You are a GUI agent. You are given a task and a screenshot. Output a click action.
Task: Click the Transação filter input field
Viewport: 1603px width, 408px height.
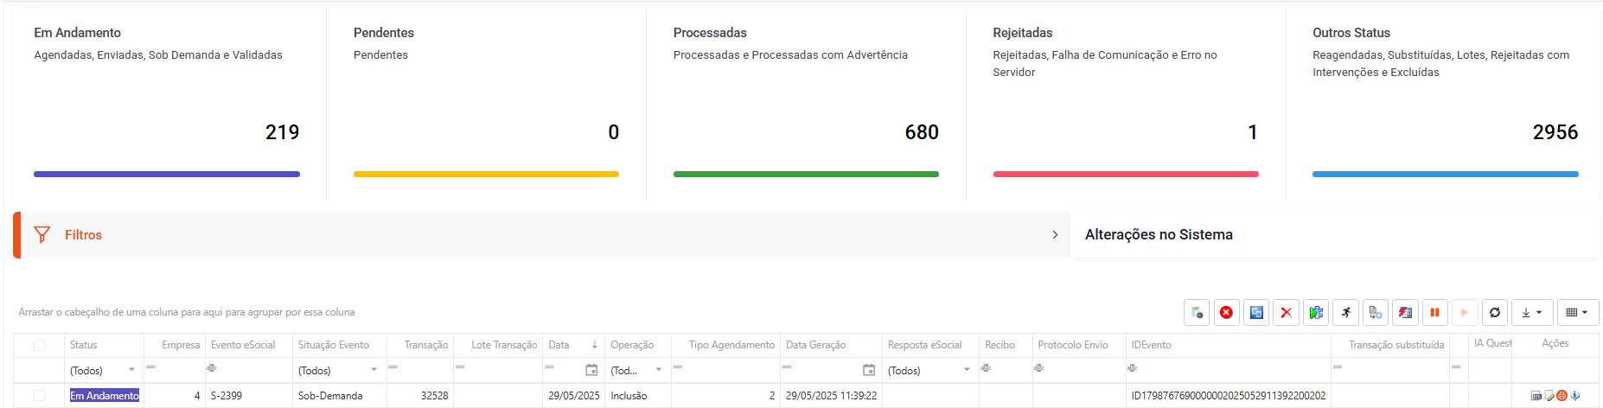[x=419, y=370]
